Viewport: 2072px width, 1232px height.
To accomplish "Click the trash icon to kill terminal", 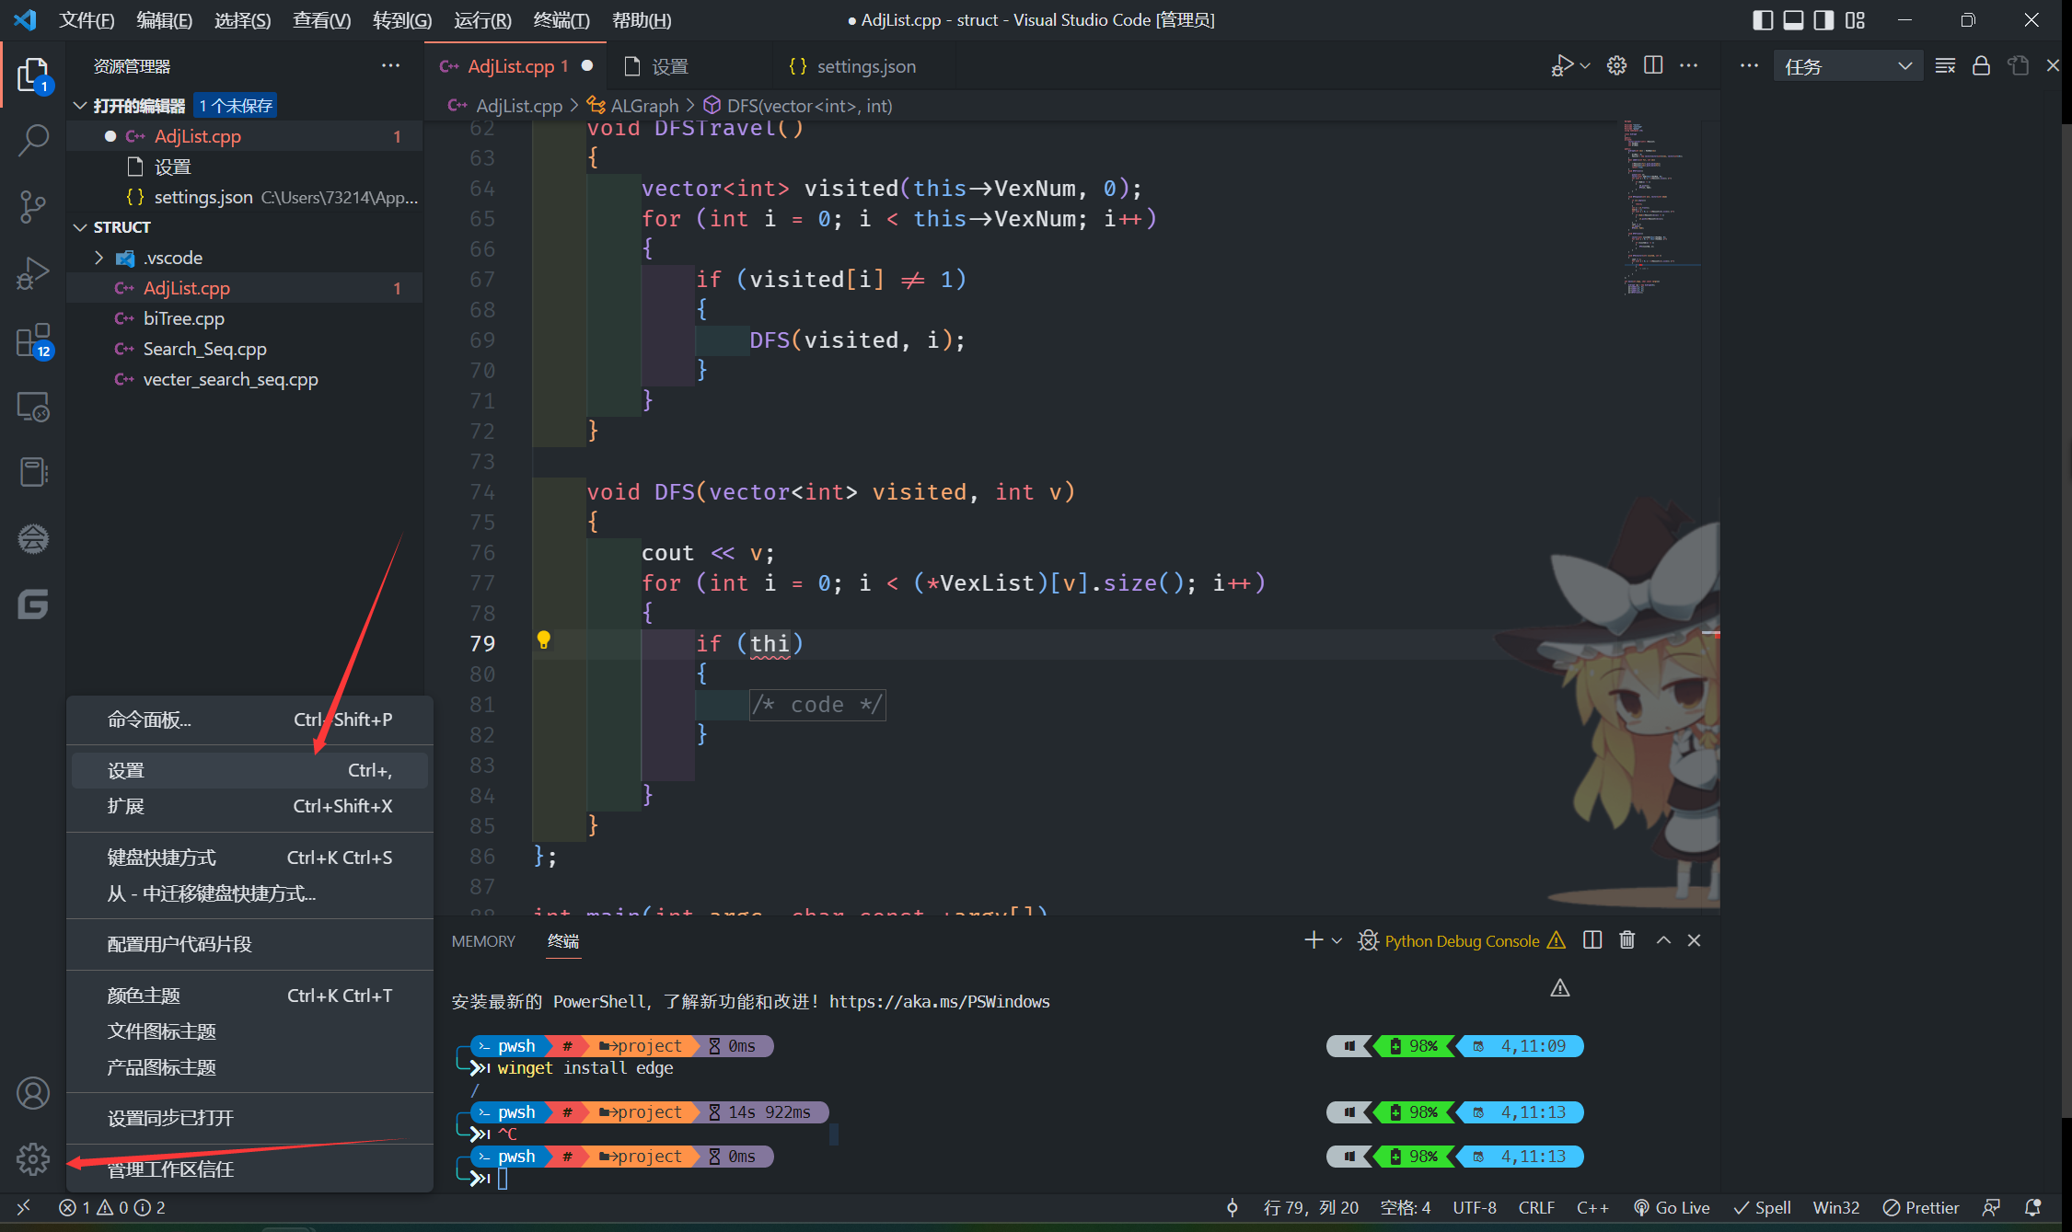I will [1627, 939].
